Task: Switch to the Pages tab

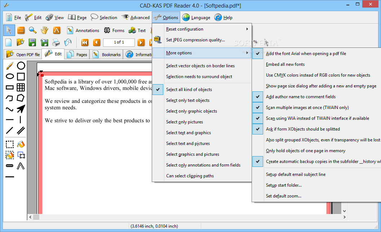Action: pos(77,55)
